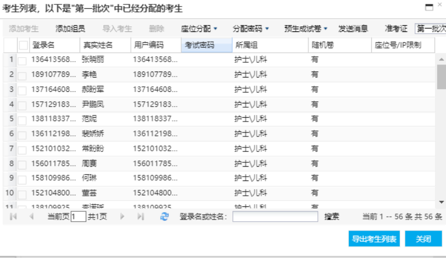Open the 座位分配 dropdown menu
446x258 pixels.
tap(199, 29)
